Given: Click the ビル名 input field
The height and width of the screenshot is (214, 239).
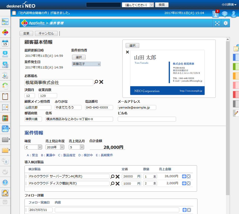Looking at the screenshot, I should click(x=147, y=119).
